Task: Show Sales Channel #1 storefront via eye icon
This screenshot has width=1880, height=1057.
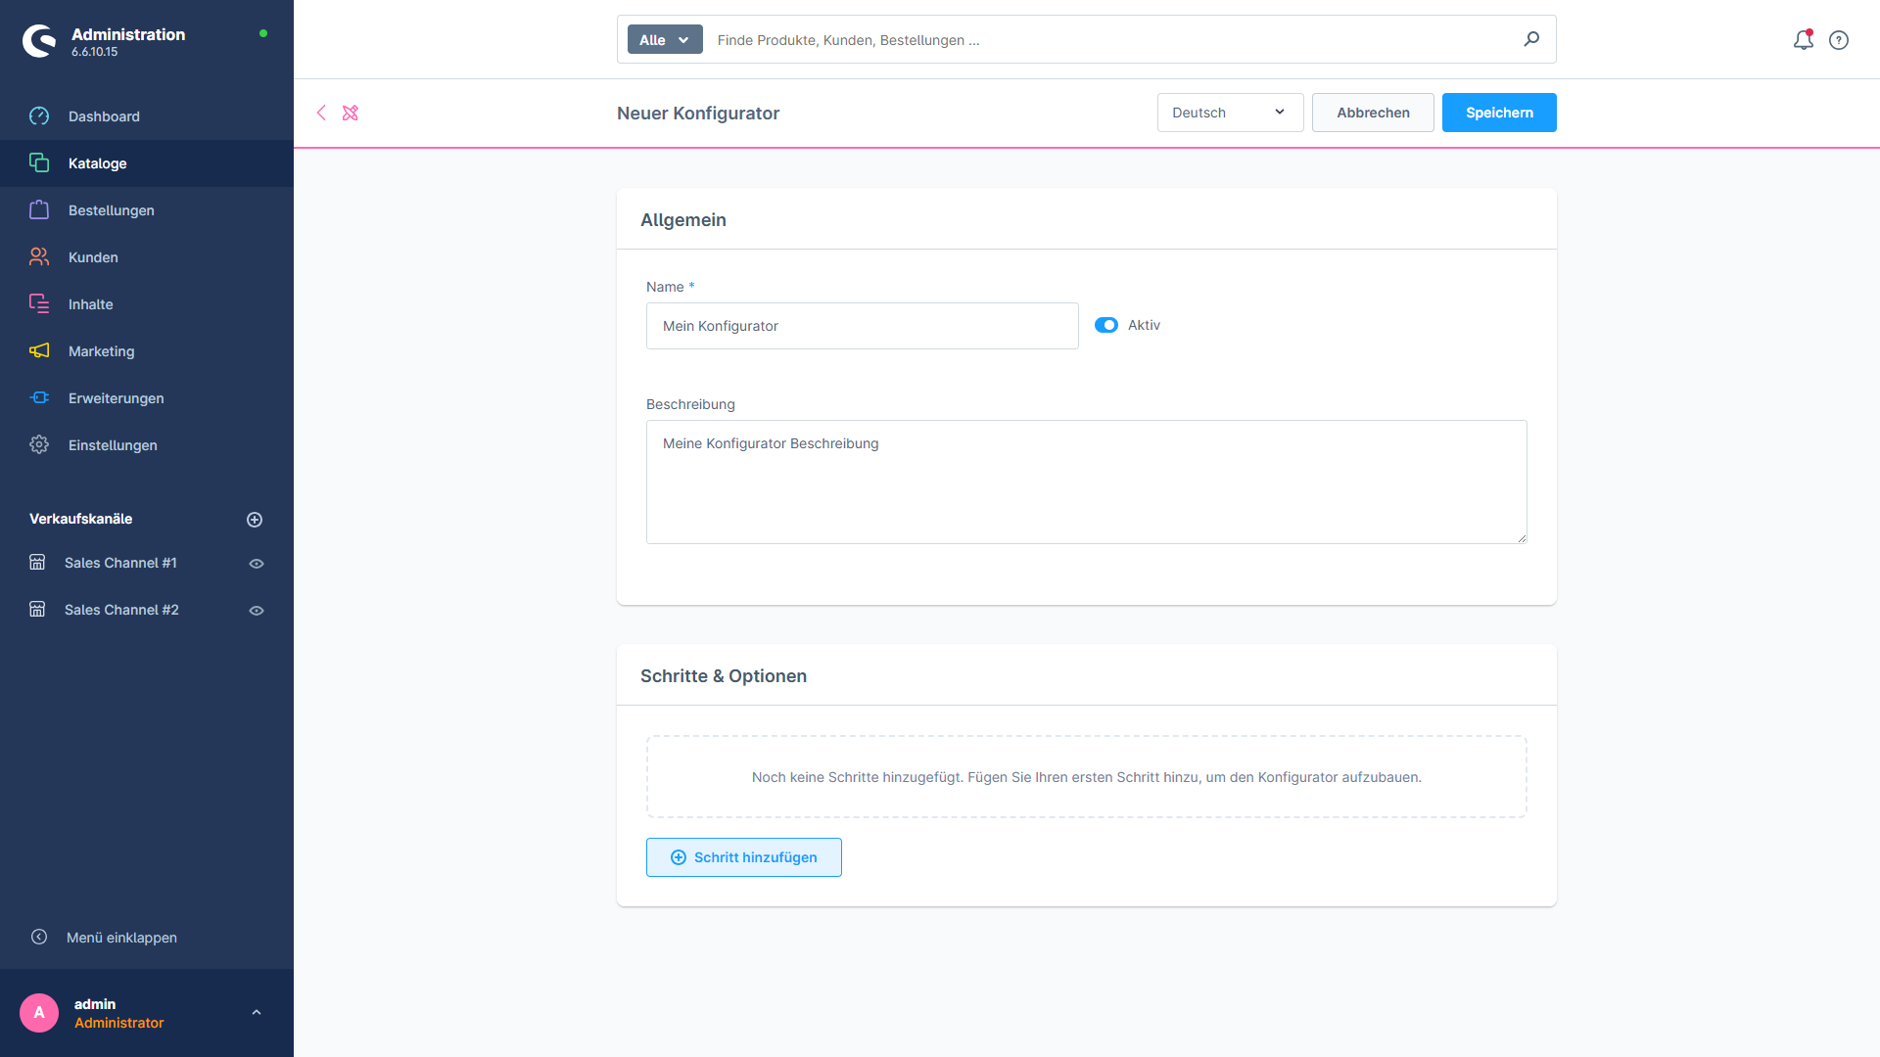Action: coord(257,564)
